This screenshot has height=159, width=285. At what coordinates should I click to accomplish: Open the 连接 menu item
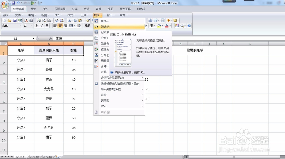coord(119,95)
